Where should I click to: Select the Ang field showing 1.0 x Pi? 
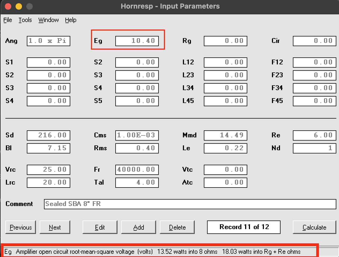pos(49,41)
